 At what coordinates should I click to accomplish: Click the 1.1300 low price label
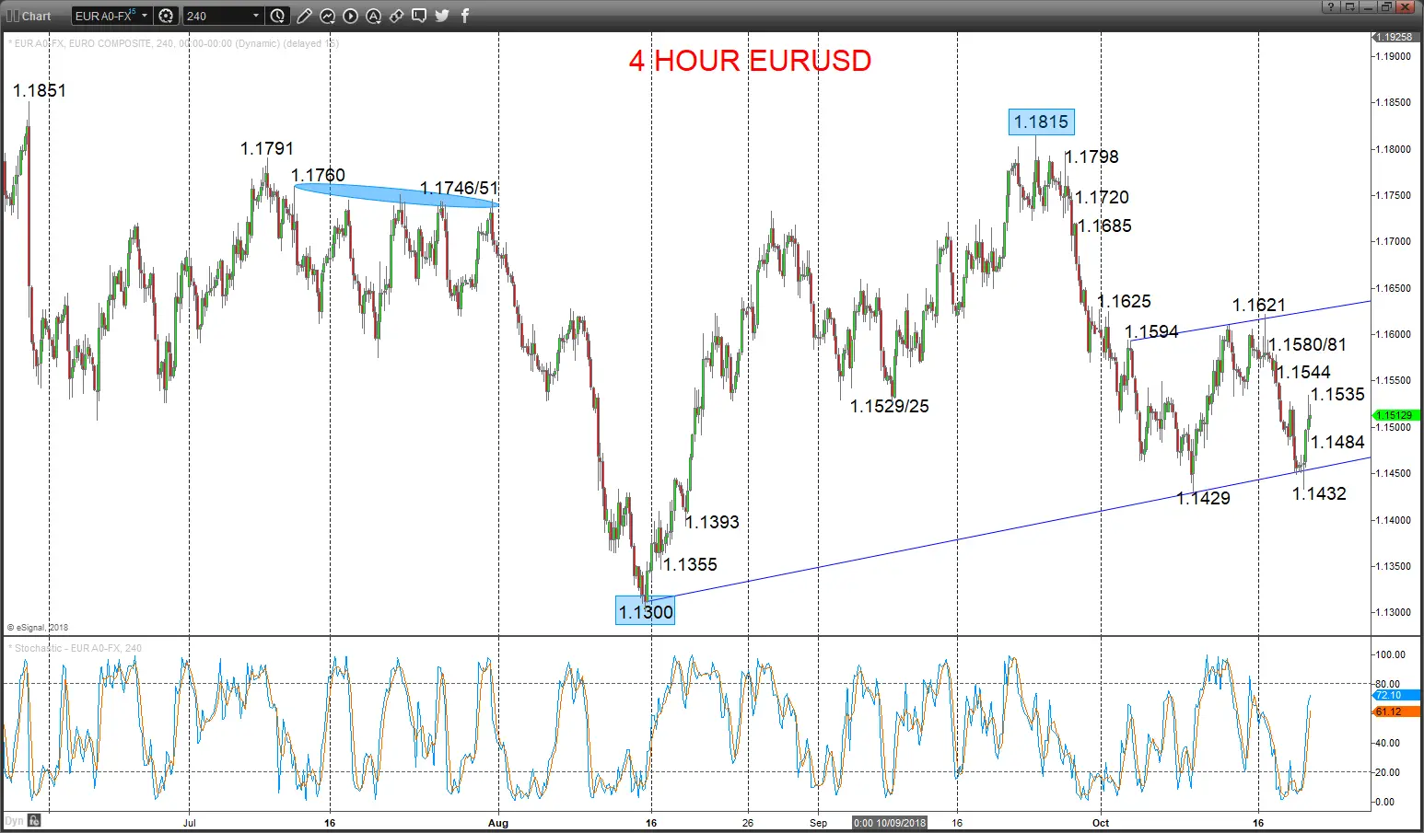coord(646,611)
